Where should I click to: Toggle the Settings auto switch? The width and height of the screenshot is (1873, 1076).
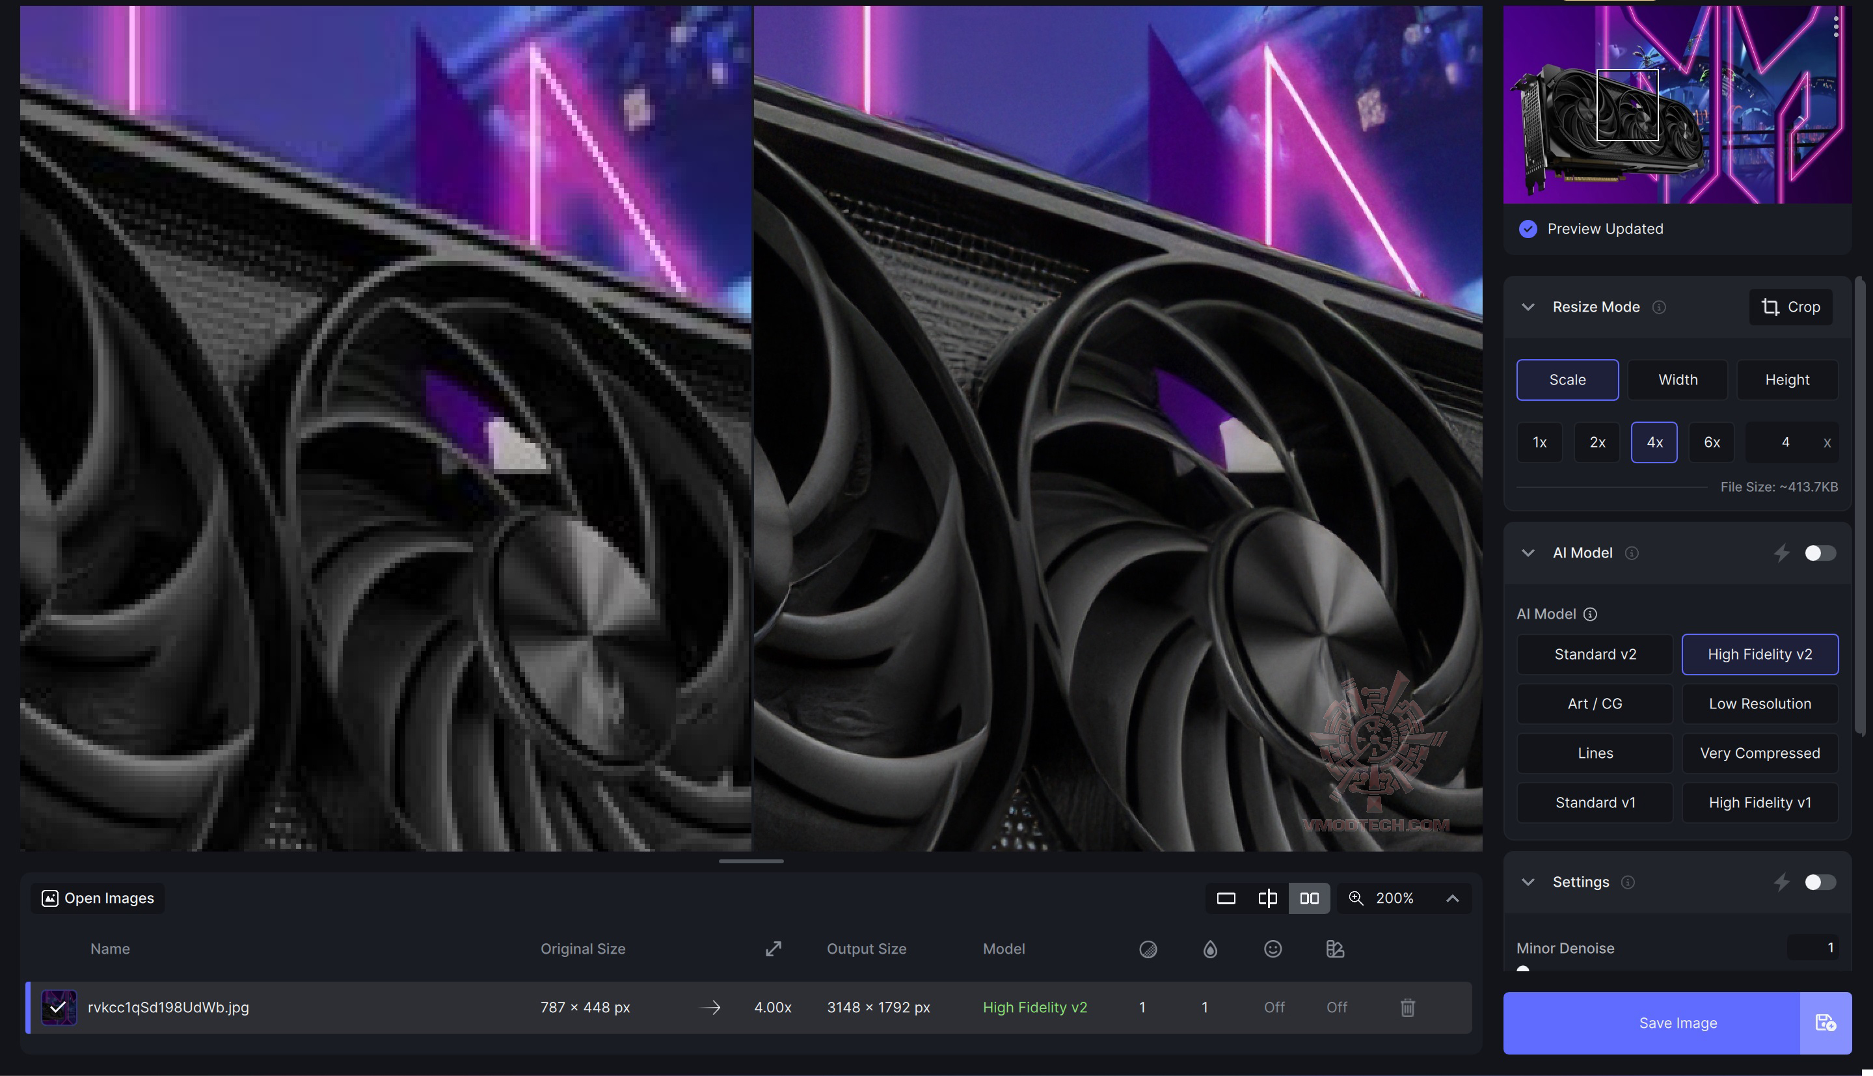[x=1819, y=881]
